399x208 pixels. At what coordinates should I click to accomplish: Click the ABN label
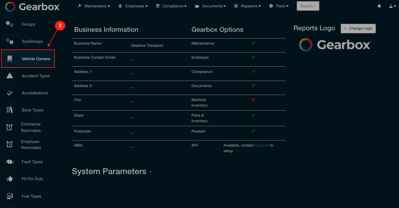pos(78,145)
